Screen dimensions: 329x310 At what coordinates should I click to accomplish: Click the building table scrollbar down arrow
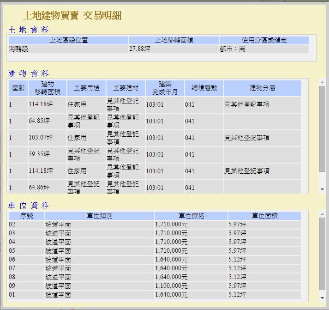pyautogui.click(x=322, y=189)
